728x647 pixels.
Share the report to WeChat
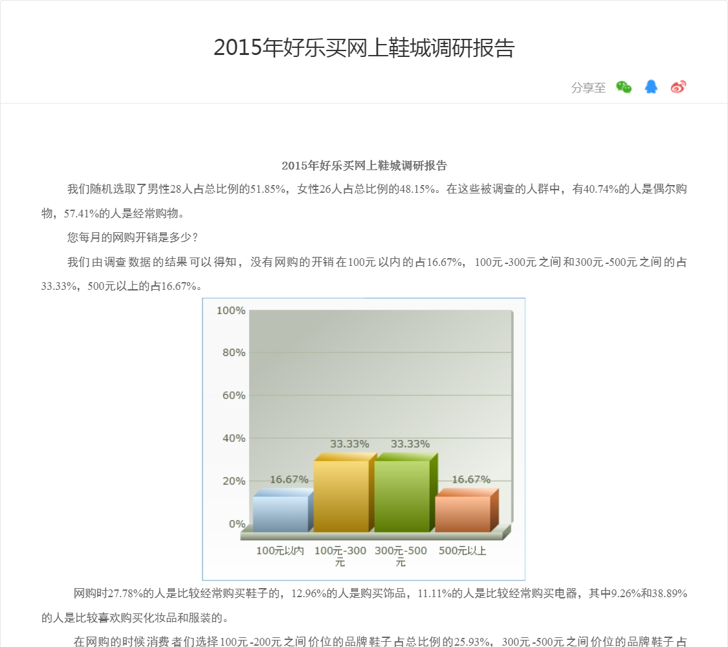tap(624, 87)
